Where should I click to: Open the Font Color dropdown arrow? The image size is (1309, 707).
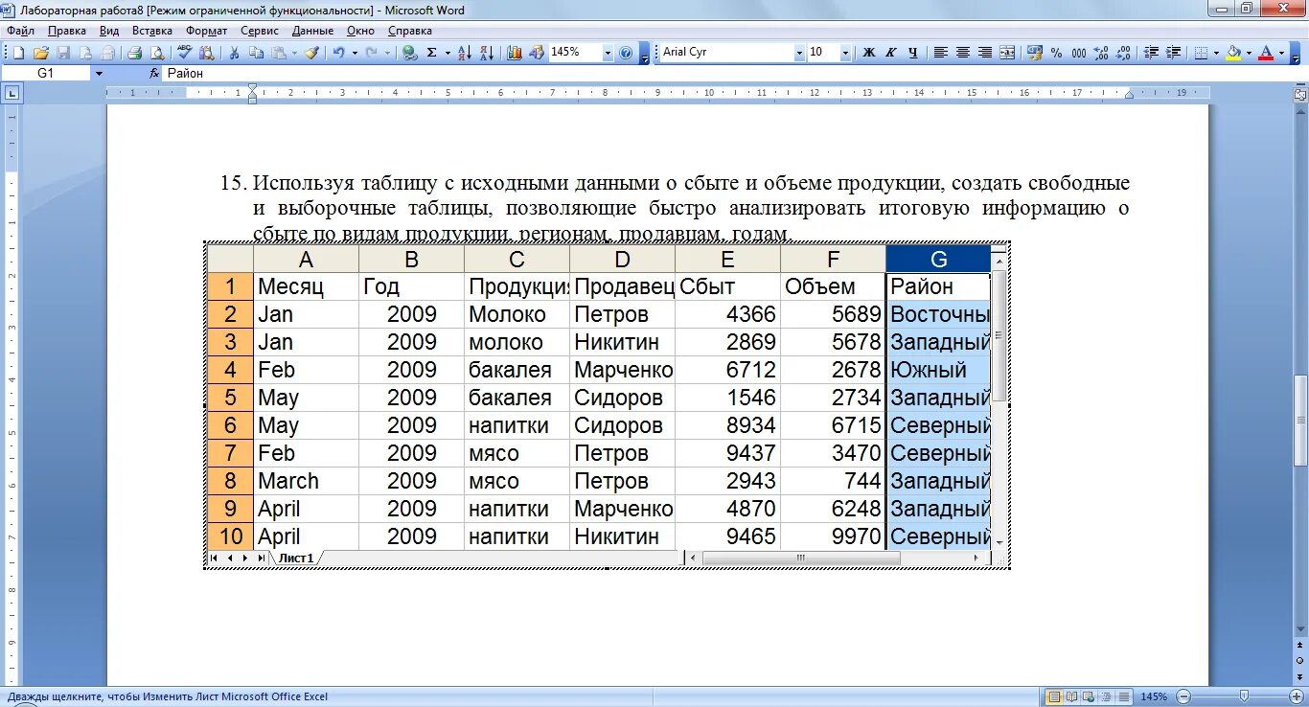coord(1281,53)
